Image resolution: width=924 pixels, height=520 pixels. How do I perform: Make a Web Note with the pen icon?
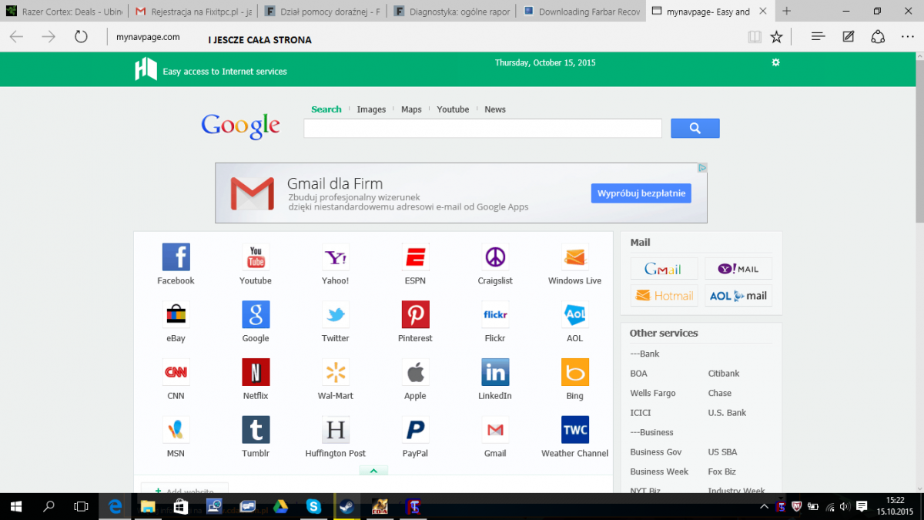click(848, 37)
